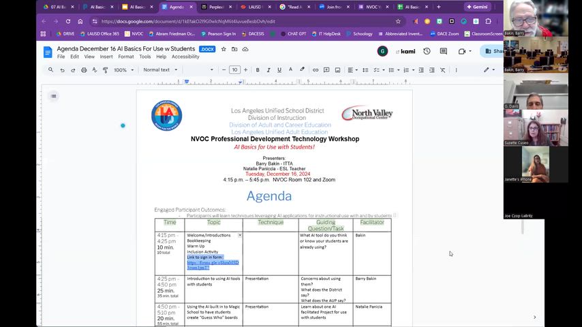Toggle italic formatting
This screenshot has height=327, width=582.
269,69
